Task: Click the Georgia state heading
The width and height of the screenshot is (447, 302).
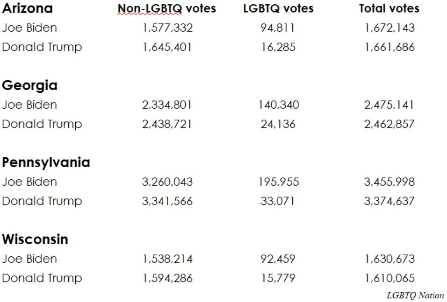Action: pyautogui.click(x=29, y=85)
